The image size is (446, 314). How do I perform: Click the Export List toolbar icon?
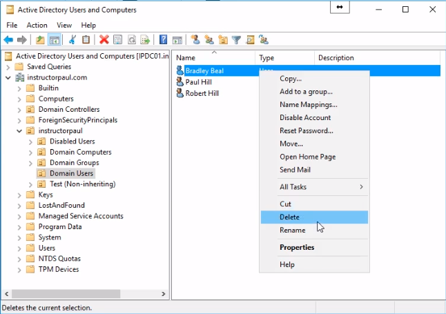pos(146,40)
